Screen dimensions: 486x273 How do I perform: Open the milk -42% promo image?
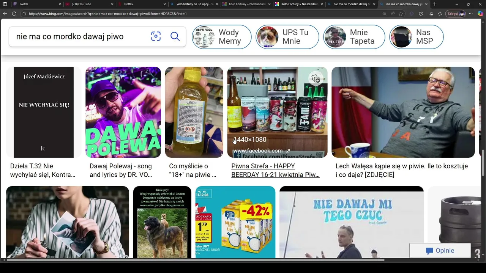coord(235,222)
